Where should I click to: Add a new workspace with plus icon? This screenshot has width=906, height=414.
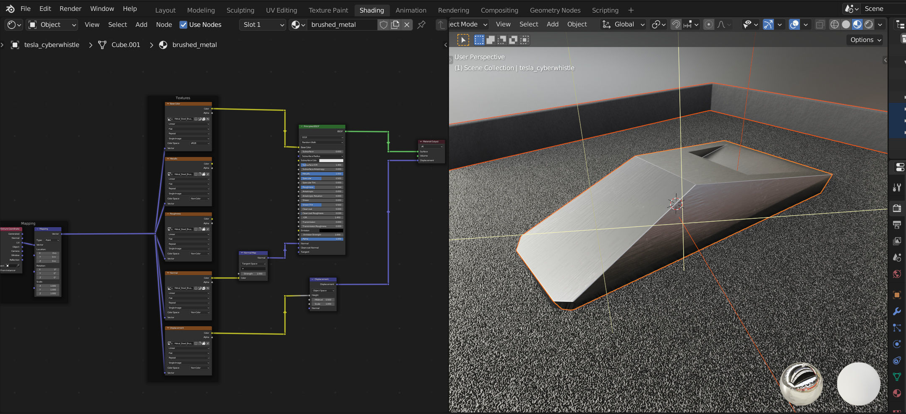point(631,10)
